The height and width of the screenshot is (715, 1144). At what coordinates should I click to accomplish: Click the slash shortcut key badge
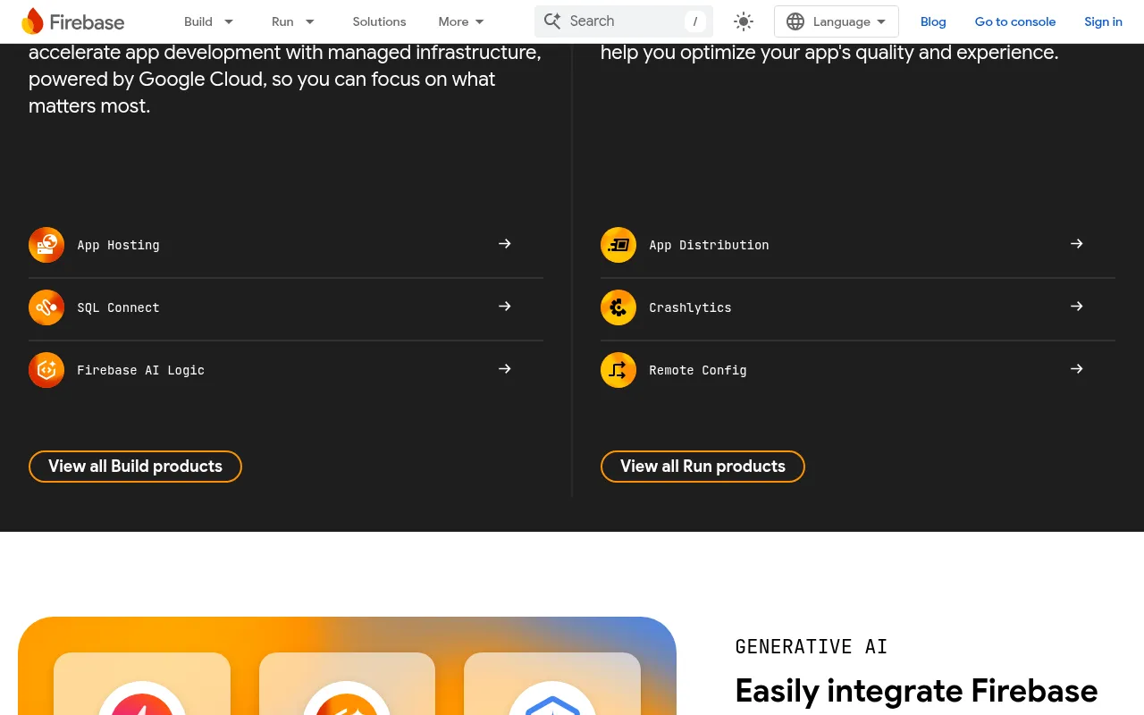(x=695, y=21)
